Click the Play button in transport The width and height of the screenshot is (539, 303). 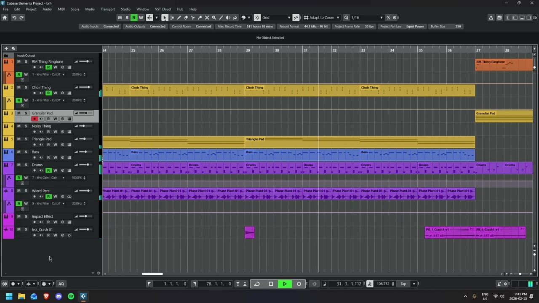[x=285, y=284]
